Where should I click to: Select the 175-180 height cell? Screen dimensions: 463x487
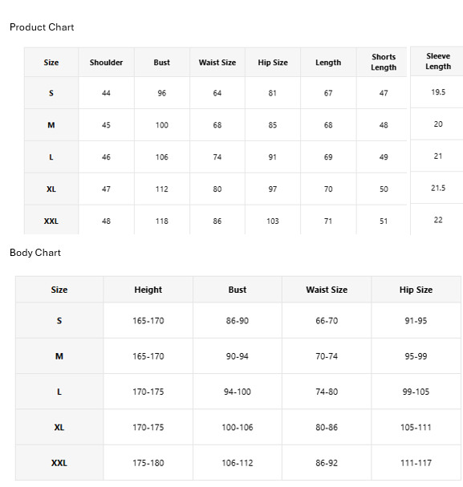coord(148,463)
